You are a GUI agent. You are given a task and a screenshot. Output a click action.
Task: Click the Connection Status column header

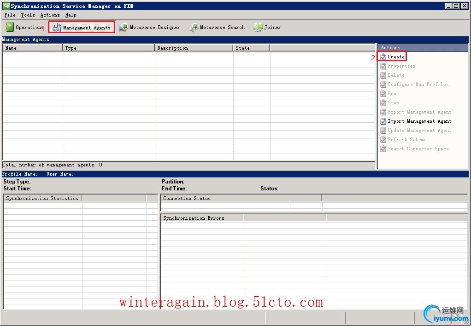click(225, 198)
